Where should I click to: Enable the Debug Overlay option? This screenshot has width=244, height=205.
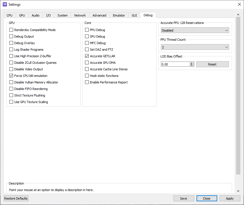pos(11,43)
